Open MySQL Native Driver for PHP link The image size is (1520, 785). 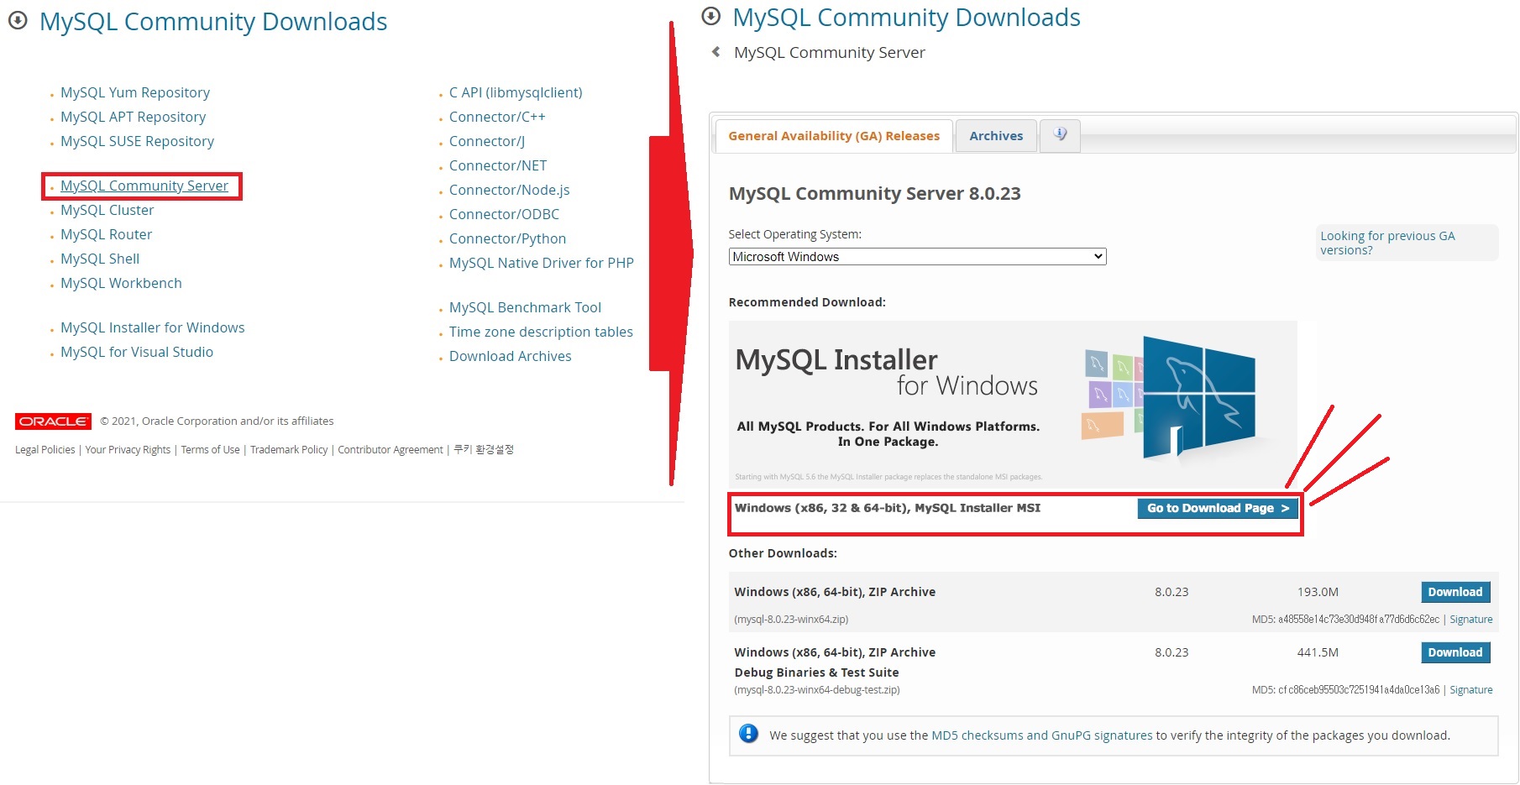pos(542,263)
